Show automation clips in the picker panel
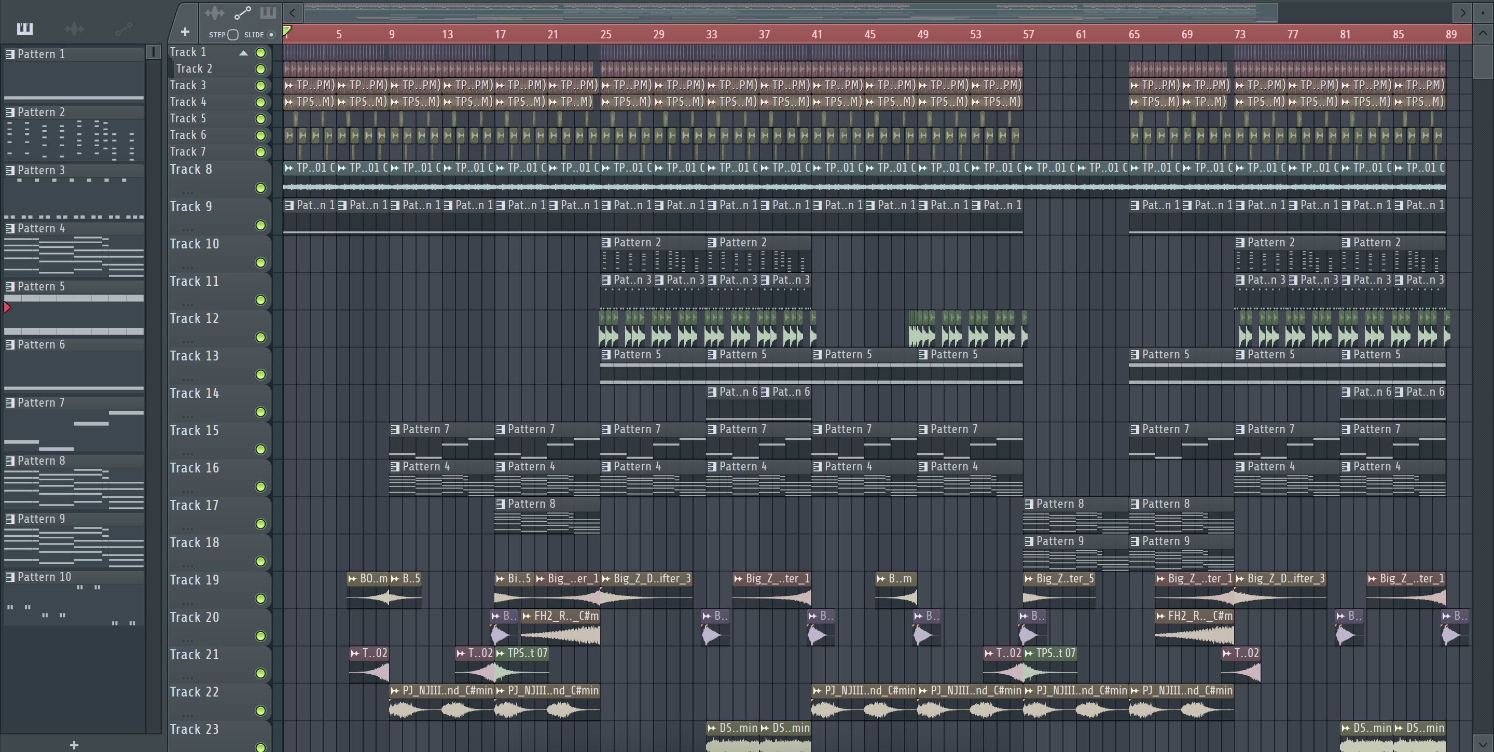The image size is (1494, 752). pos(123,29)
